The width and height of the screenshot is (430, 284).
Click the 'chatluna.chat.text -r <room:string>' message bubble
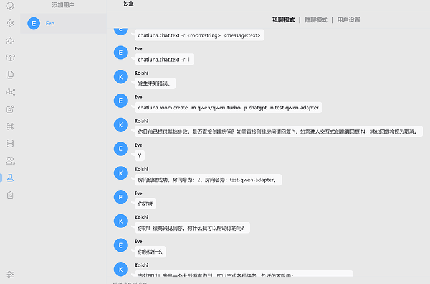pos(199,35)
